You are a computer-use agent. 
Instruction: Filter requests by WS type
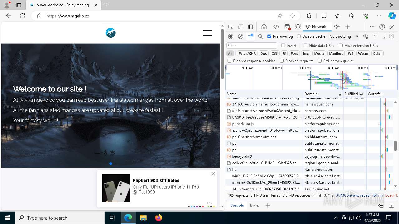tap(350, 54)
